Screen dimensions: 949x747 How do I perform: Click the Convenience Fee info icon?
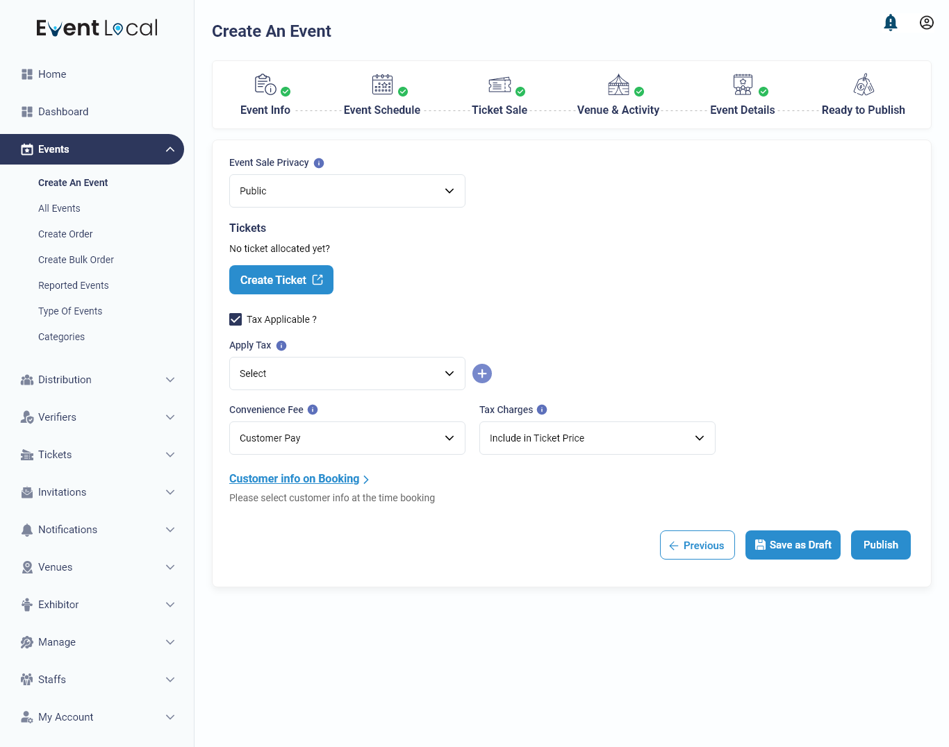[313, 410]
